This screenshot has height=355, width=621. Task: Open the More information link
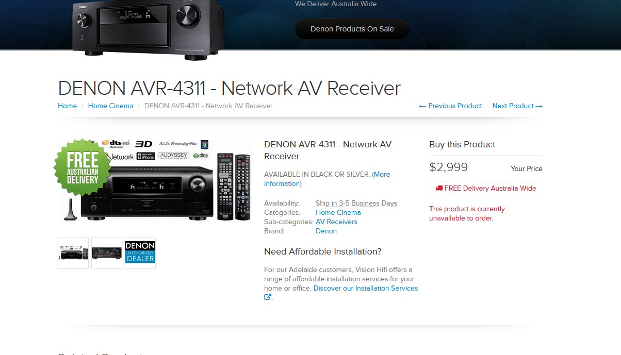[x=328, y=179]
